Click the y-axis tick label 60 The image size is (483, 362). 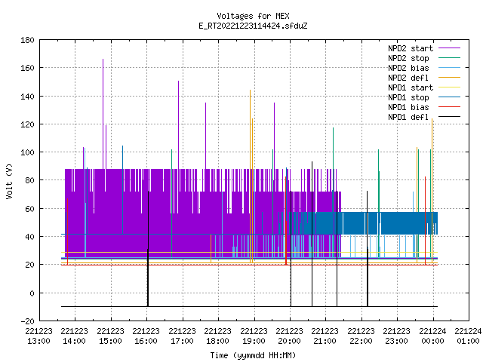pos(29,209)
